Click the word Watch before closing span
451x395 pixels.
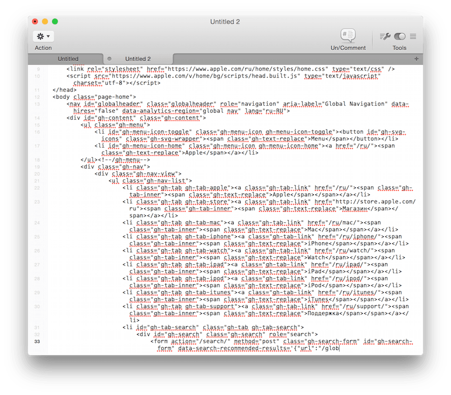(x=316, y=257)
